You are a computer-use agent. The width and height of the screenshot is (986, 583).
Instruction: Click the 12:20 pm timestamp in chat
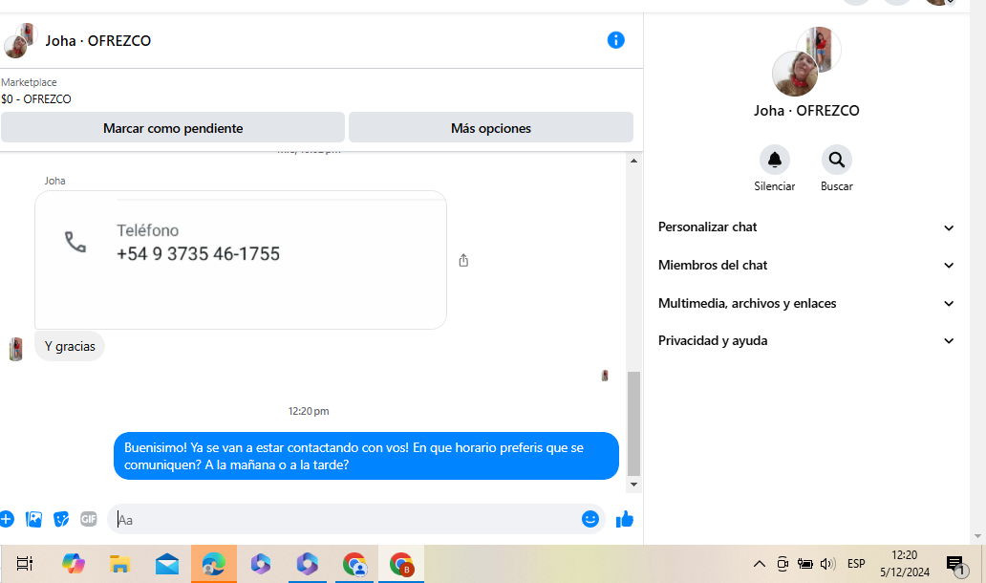(309, 411)
